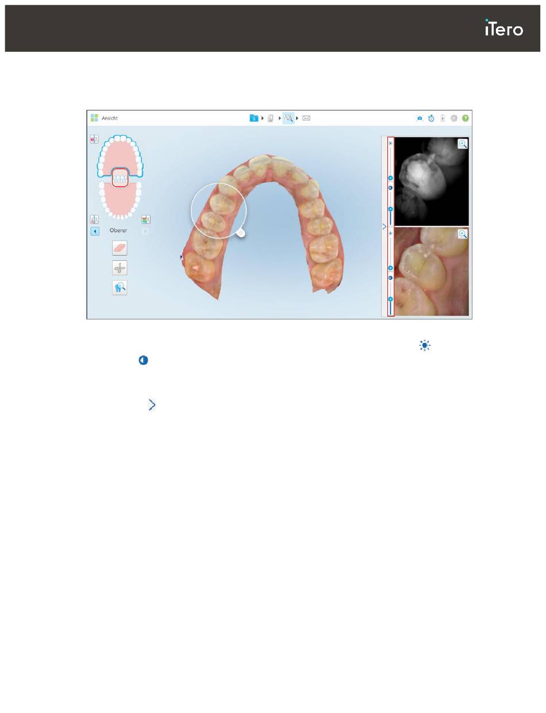This screenshot has width=546, height=713.
Task: Click the color image contrast slider handle
Action: 390,299
